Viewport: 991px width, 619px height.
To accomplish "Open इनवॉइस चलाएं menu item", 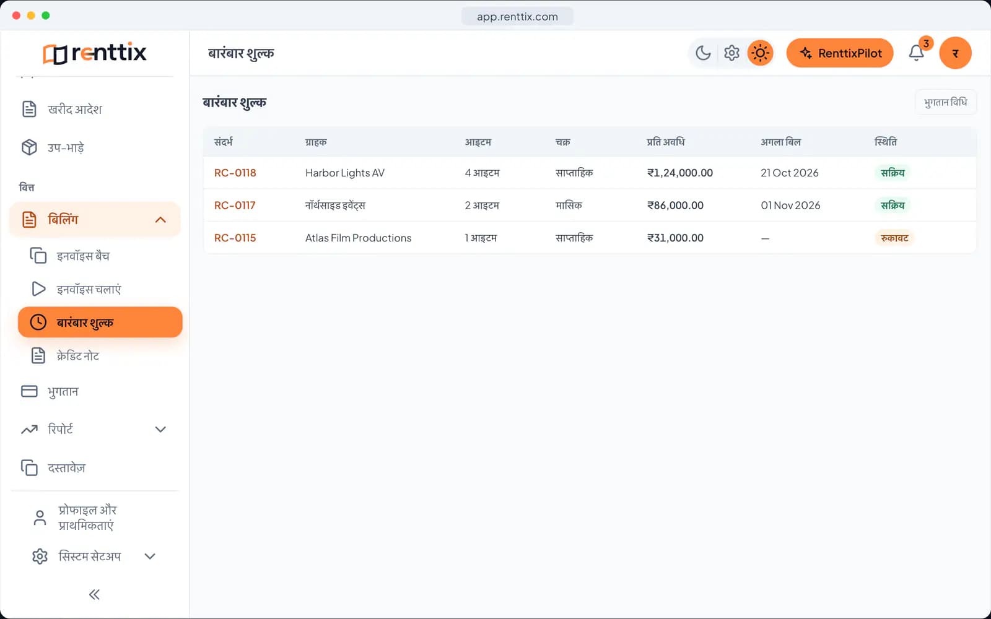I will click(100, 289).
